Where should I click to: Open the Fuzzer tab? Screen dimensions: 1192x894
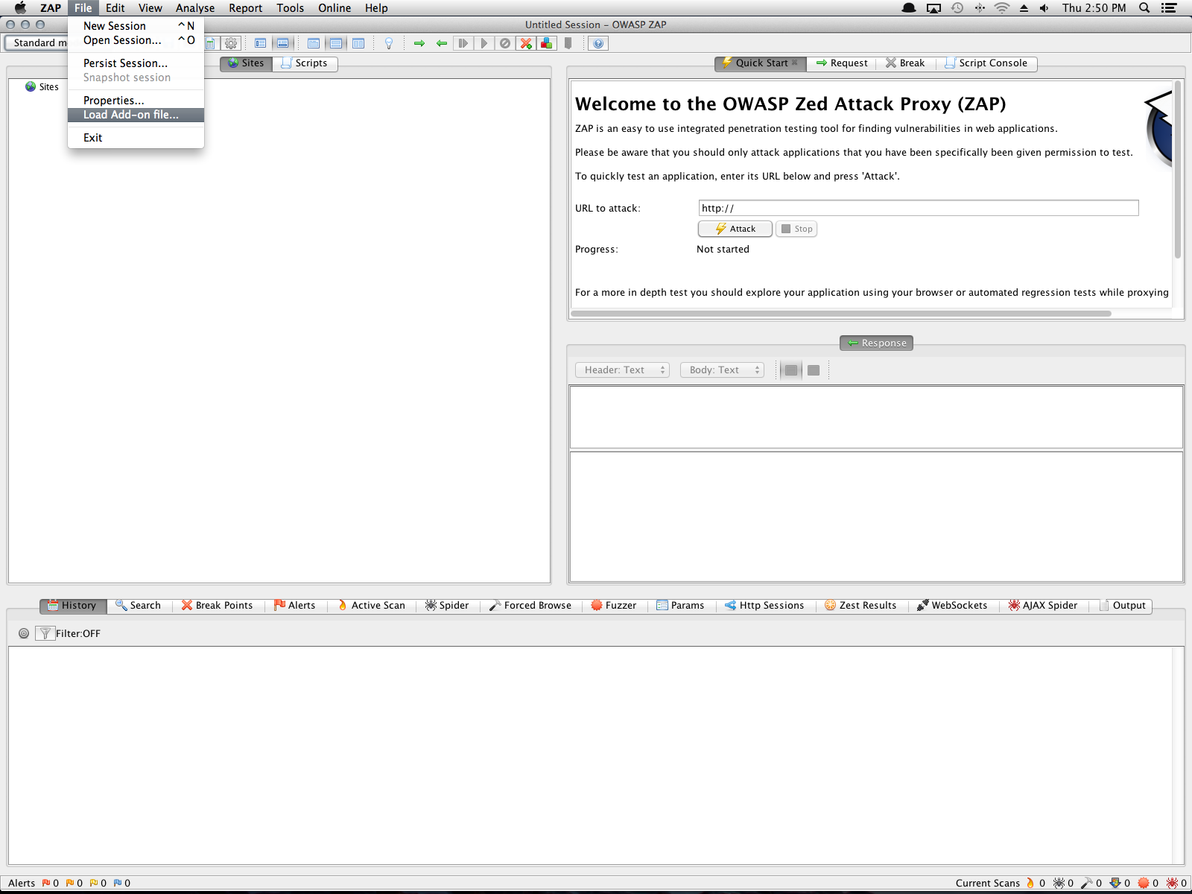(614, 606)
